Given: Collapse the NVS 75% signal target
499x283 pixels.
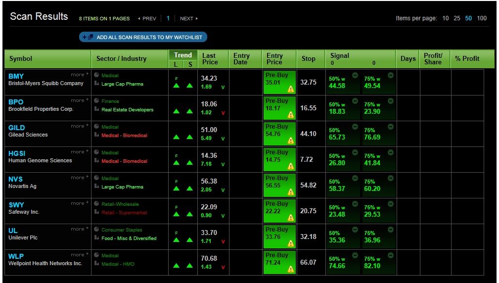Looking at the screenshot, I should click(x=391, y=178).
